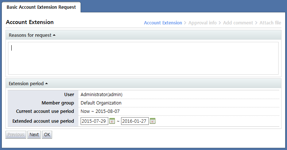Screen dimensions: 287x150
Task: Click the 2015-07-29 start date field
Action: click(x=94, y=121)
